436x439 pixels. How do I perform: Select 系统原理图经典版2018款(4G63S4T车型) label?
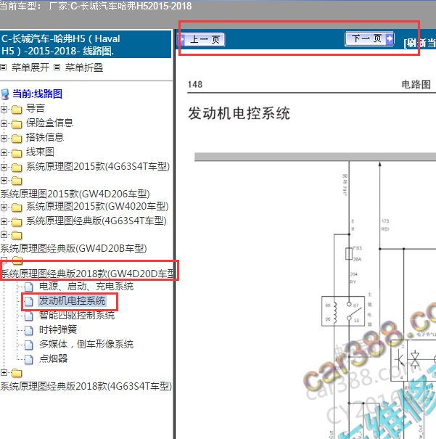(86, 387)
